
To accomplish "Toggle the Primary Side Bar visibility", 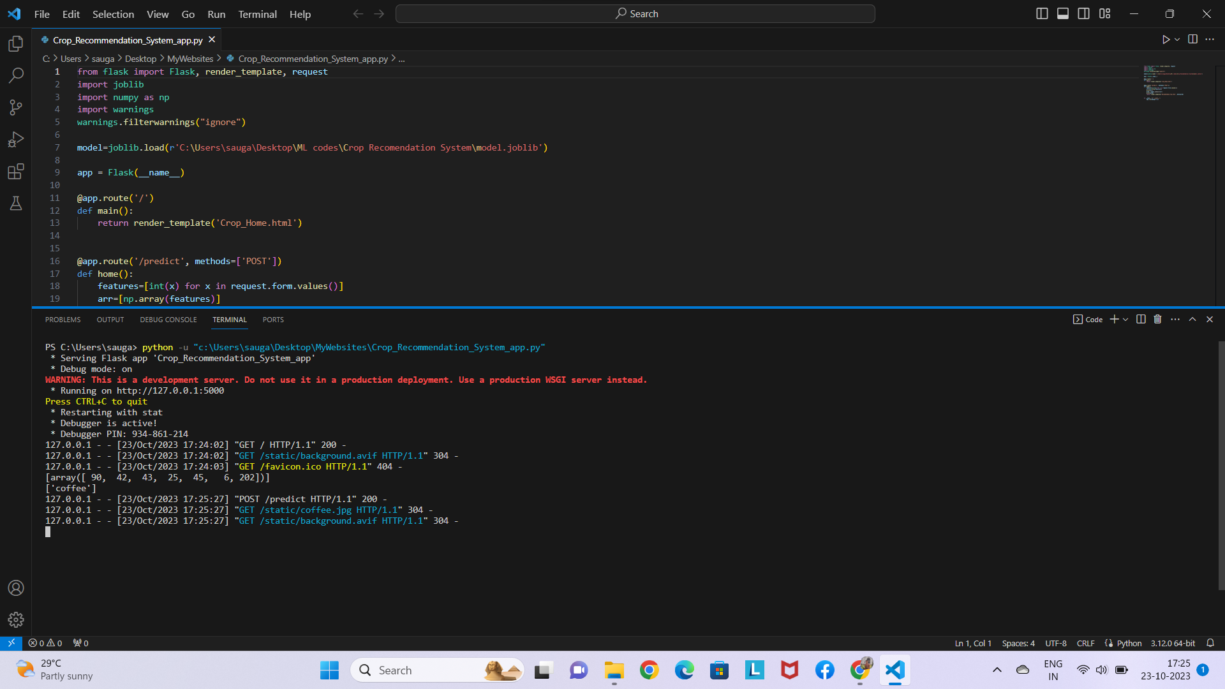I will pyautogui.click(x=1042, y=13).
